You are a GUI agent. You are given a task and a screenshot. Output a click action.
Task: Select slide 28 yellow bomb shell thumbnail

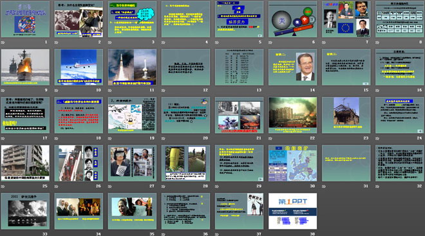(x=185, y=163)
